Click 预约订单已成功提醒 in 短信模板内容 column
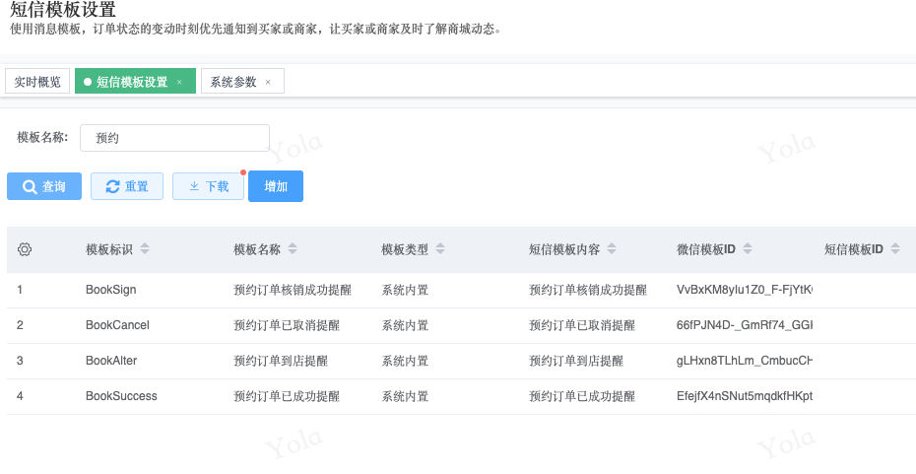The width and height of the screenshot is (916, 474). [582, 396]
